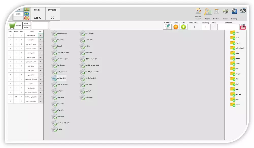Add مناديل ريتاج 5 حبة item
The width and height of the screenshot is (254, 148).
88,78
